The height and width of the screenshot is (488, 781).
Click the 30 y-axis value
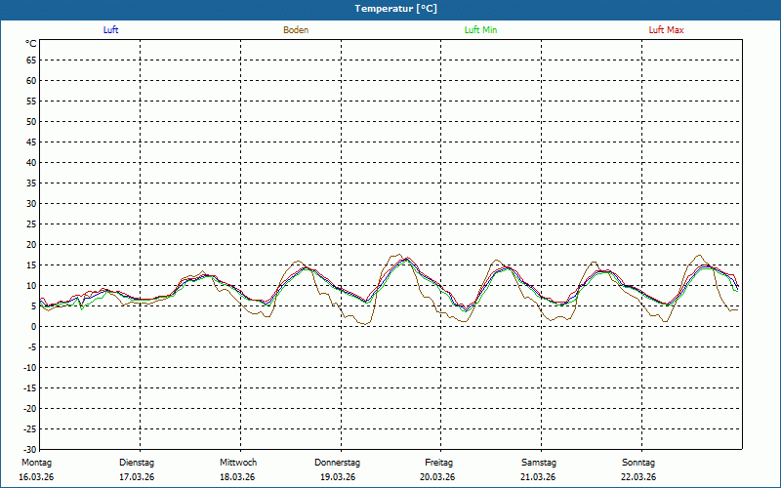[31, 204]
